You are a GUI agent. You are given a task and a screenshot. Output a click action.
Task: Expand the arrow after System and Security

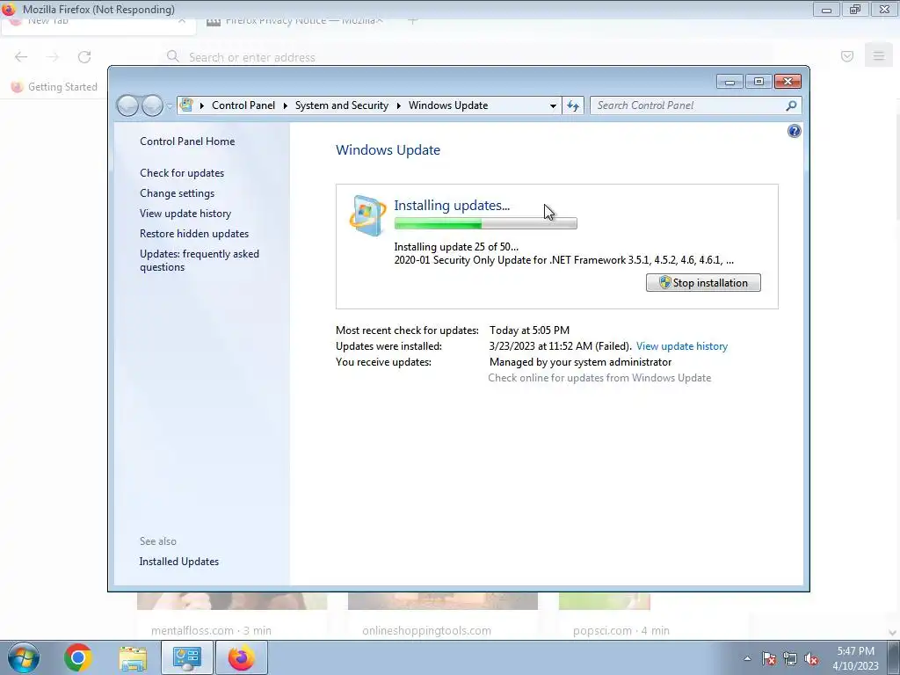(x=398, y=105)
